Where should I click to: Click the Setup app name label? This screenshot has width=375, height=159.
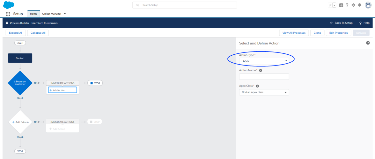(x=18, y=14)
